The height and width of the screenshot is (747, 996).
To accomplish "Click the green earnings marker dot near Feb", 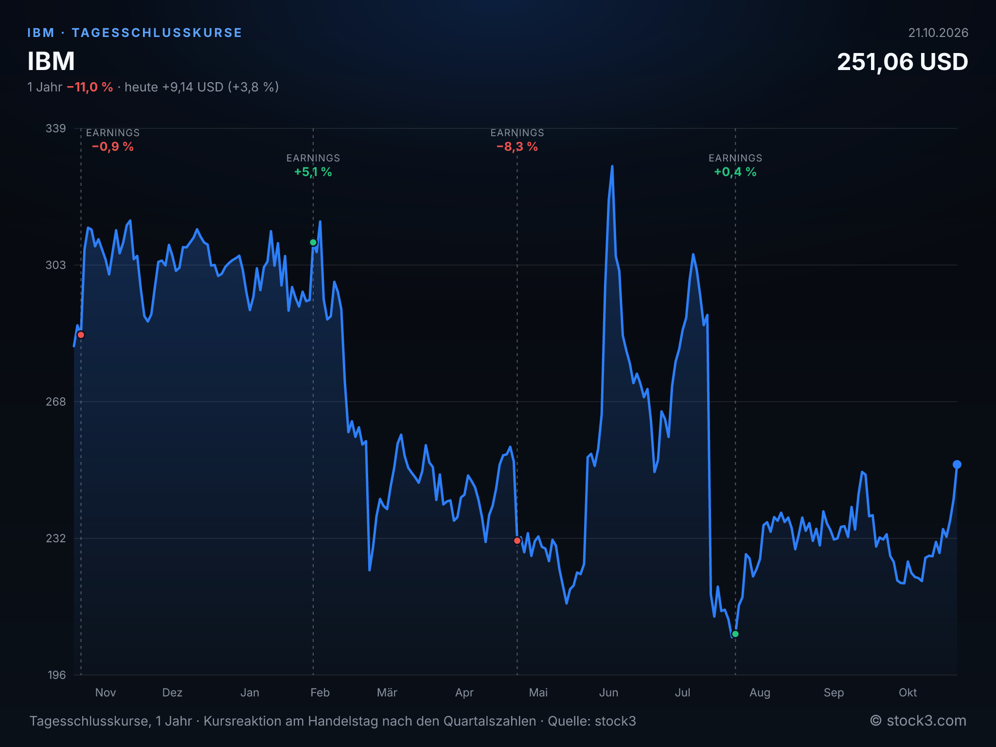I will point(313,242).
